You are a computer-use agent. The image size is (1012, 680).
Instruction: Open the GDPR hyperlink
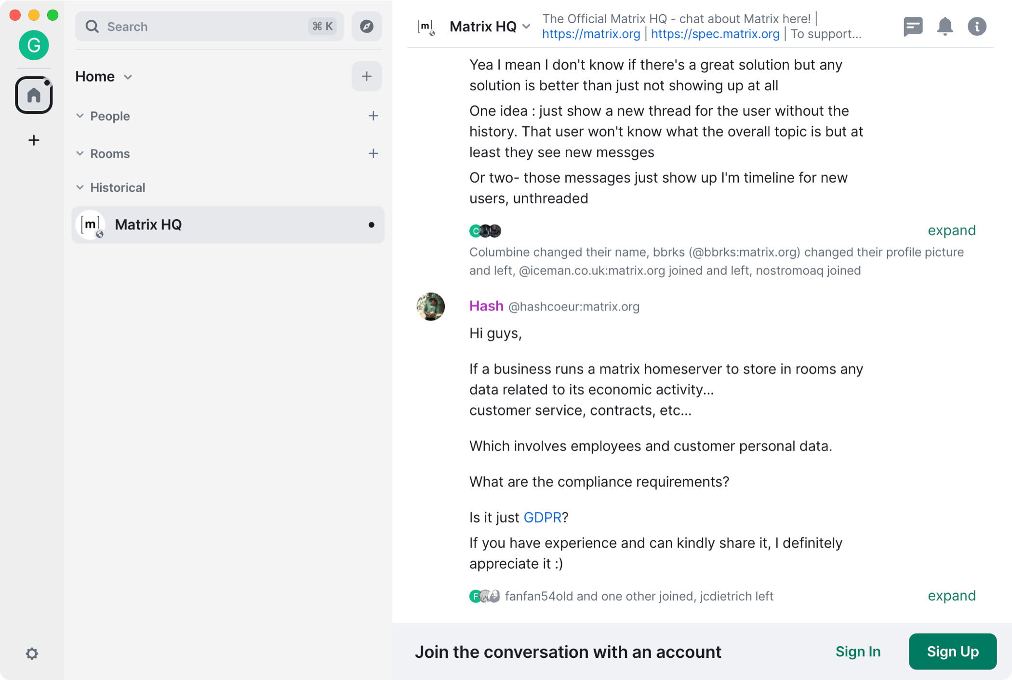pos(543,518)
